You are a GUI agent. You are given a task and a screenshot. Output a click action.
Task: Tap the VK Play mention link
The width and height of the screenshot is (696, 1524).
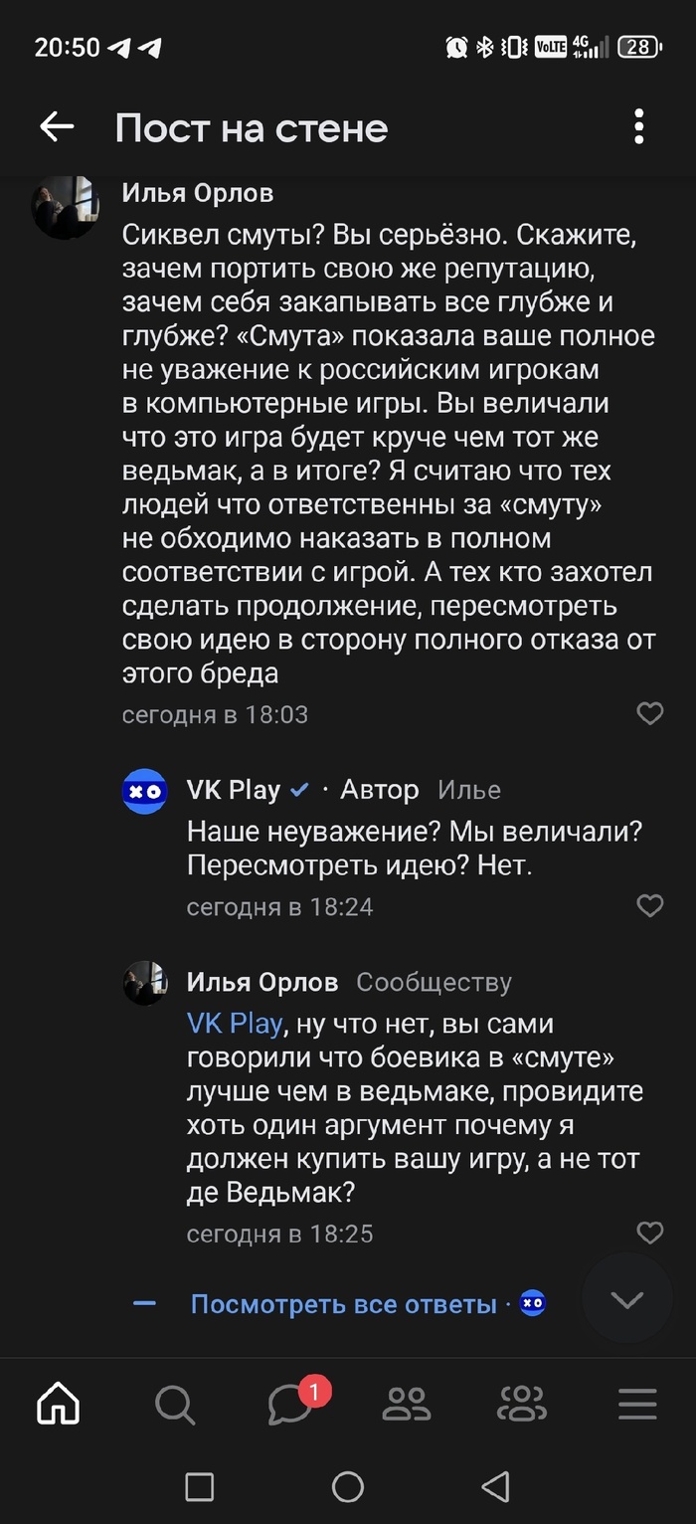coord(235,1024)
